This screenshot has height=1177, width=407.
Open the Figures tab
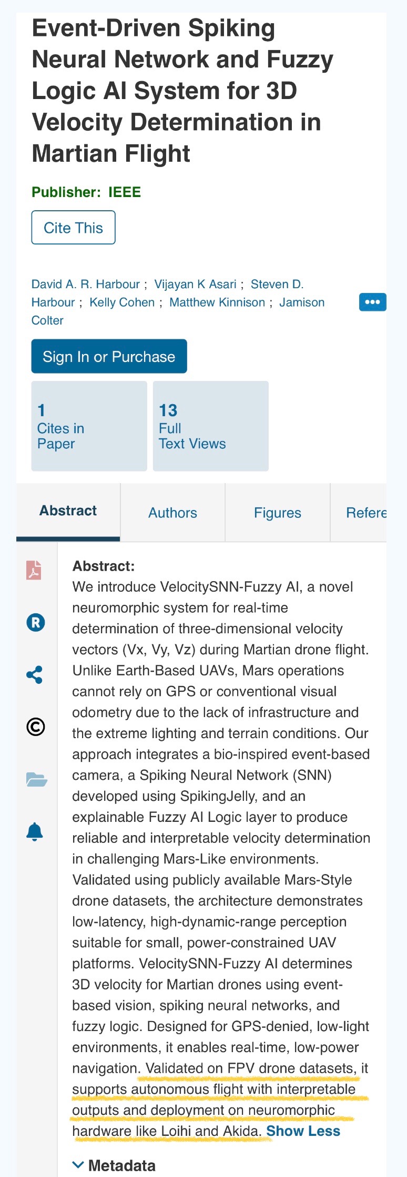click(x=277, y=513)
